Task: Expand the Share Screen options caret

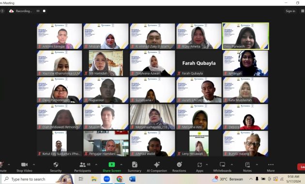Action: [x=121, y=165]
